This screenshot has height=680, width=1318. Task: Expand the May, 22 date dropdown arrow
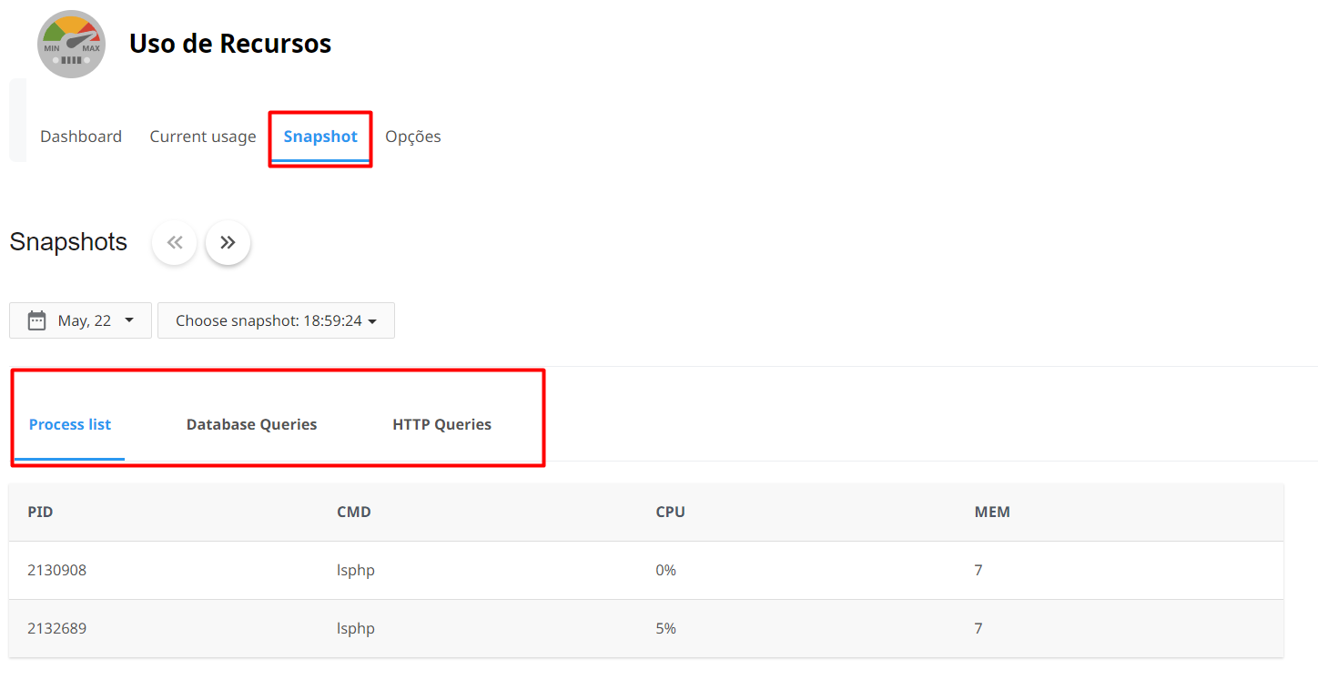[128, 320]
